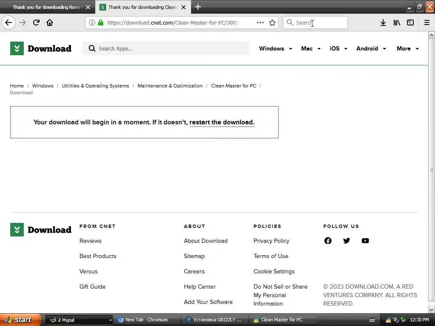Open the Help Center footer link
Image resolution: width=435 pixels, height=326 pixels.
[200, 287]
